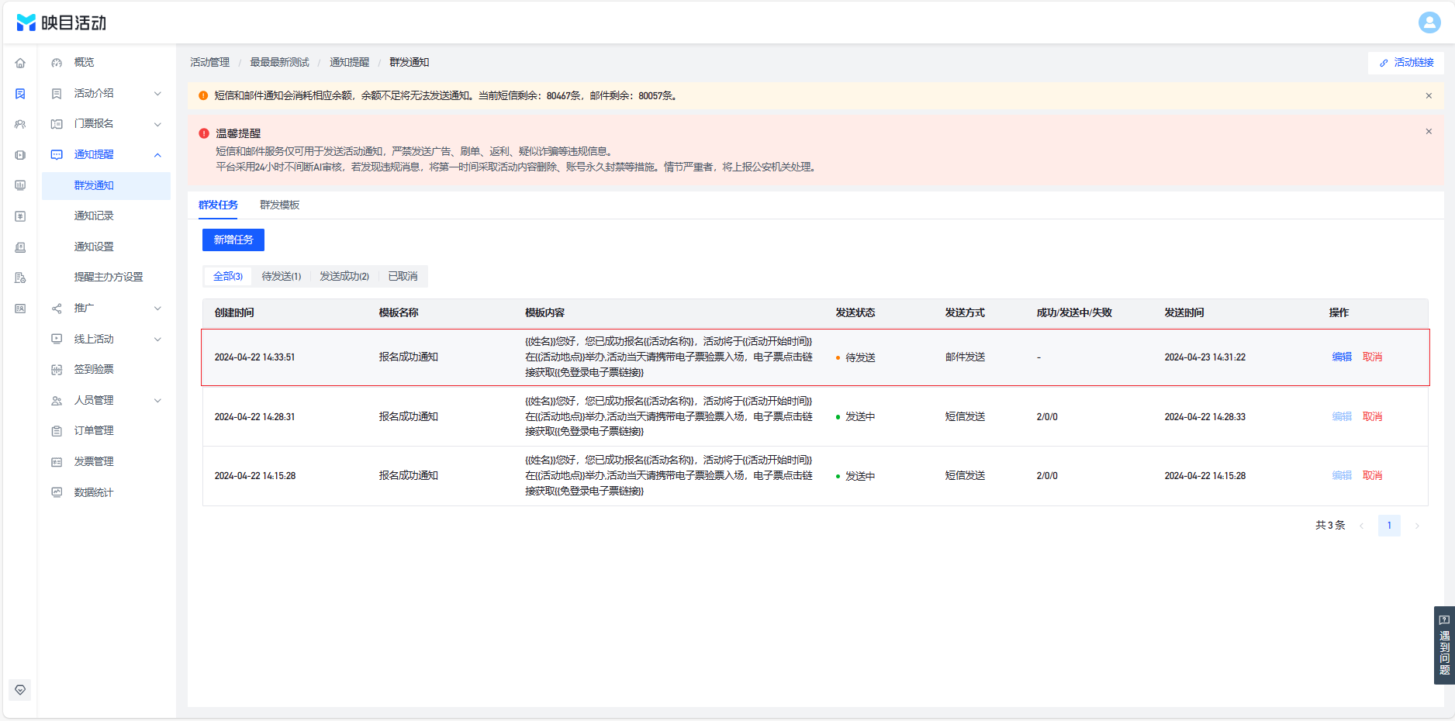Go to 通知提醒 breadcrumb
This screenshot has height=721, width=1455.
[349, 63]
